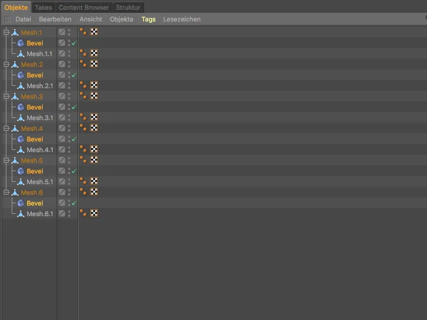
Task: Toggle visibility dots for Mesh.6.1
Action: tap(69, 214)
